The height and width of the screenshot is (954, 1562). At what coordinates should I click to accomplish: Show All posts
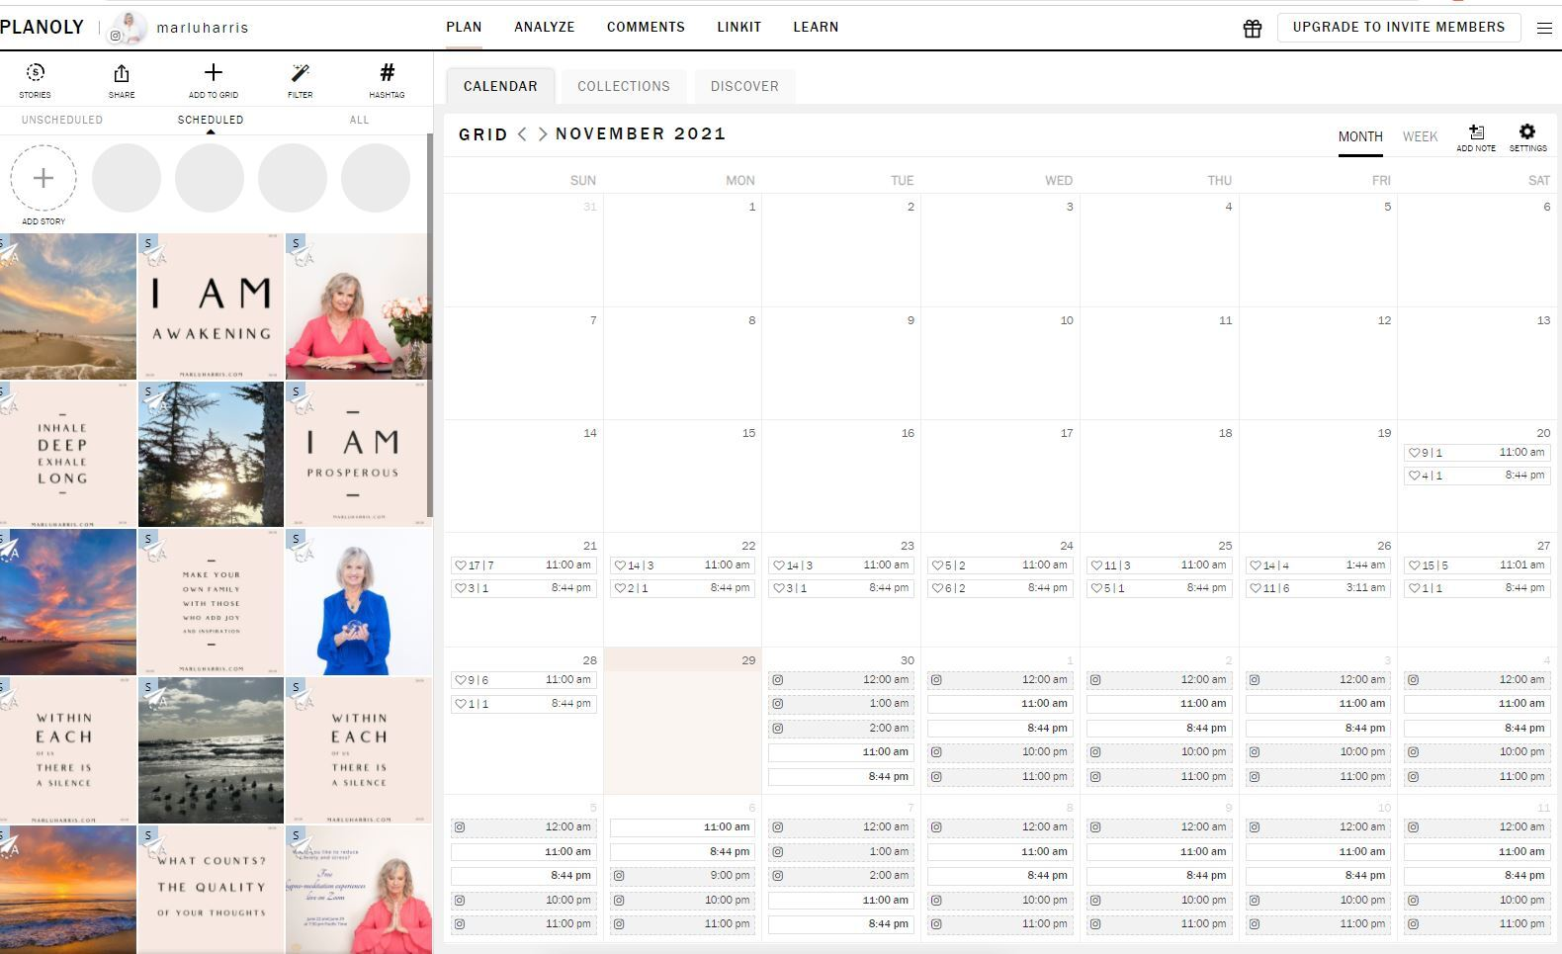click(359, 120)
